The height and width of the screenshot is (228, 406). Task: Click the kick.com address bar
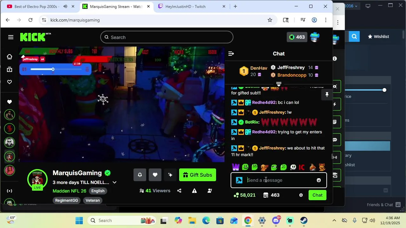[159, 20]
